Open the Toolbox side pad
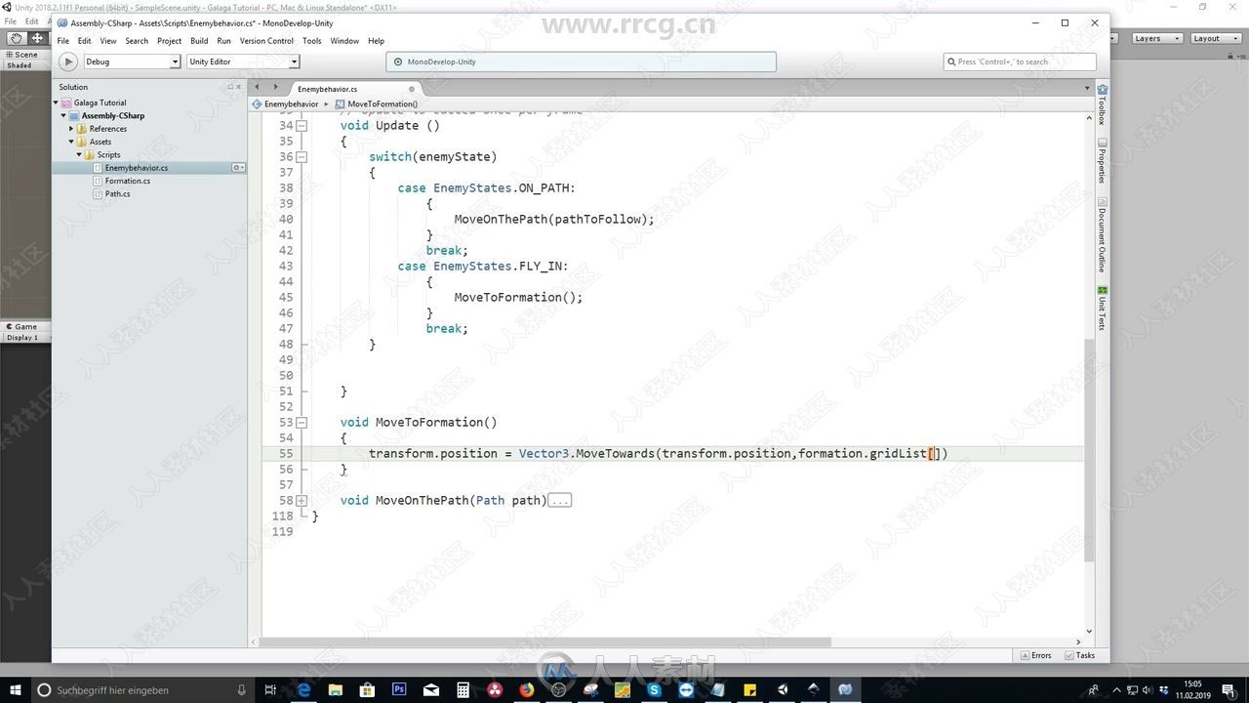The height and width of the screenshot is (703, 1249). (x=1103, y=104)
